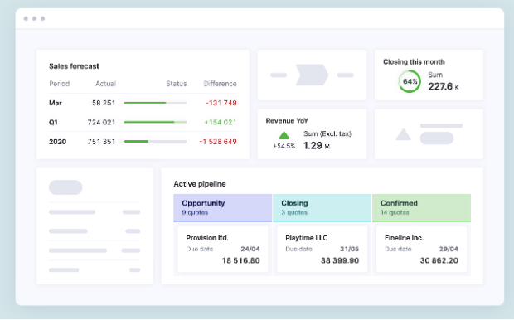This screenshot has height=320, width=514.
Task: Open the Provision ltd. quote card
Action: (x=222, y=250)
